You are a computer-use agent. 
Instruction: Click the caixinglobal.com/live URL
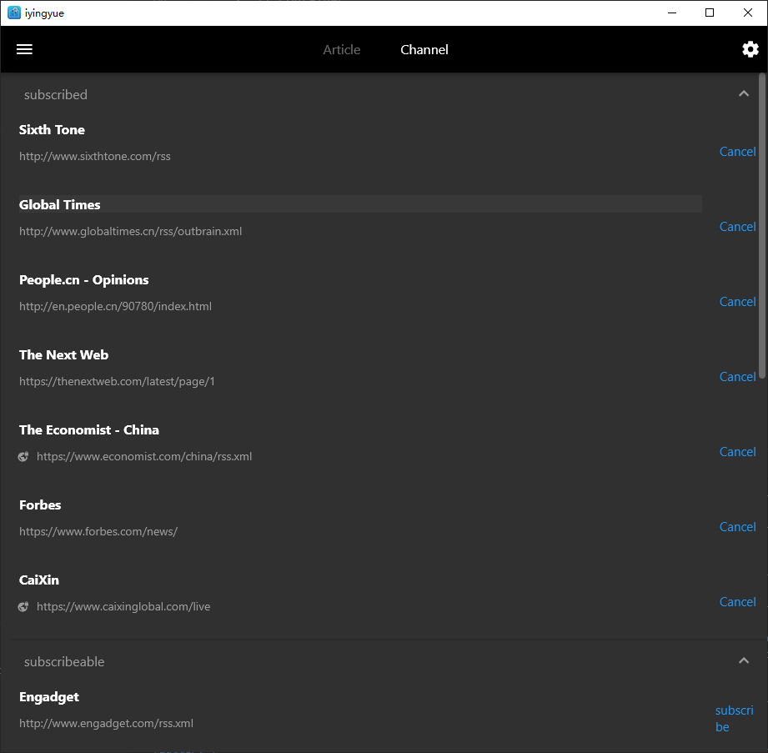point(123,606)
